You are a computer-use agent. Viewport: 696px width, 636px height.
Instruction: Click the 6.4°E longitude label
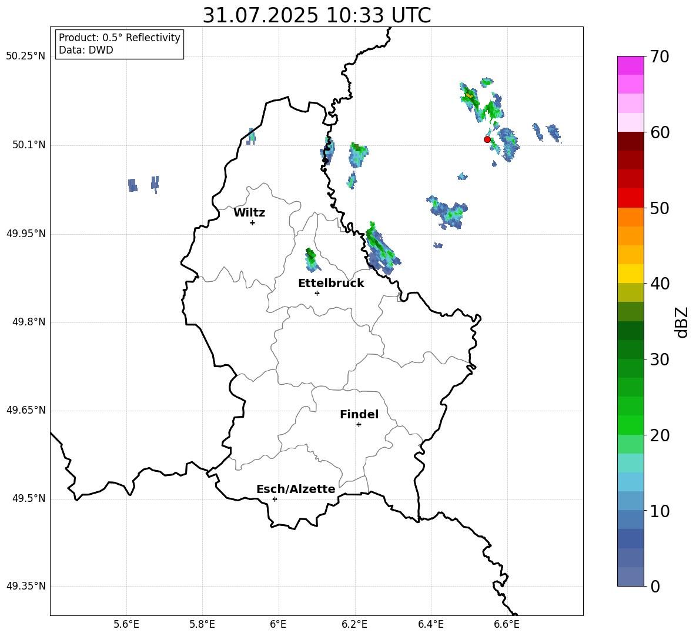(430, 624)
